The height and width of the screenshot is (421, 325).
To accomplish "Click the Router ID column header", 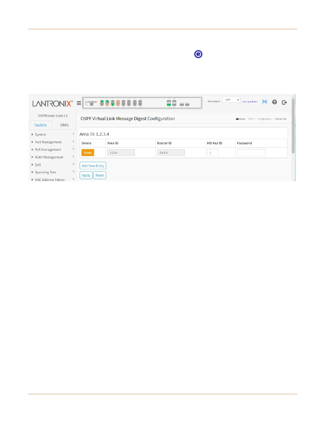I will coord(164,143).
